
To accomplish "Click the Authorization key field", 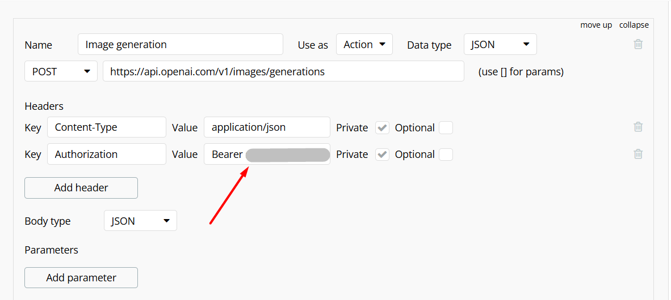I will [x=107, y=154].
